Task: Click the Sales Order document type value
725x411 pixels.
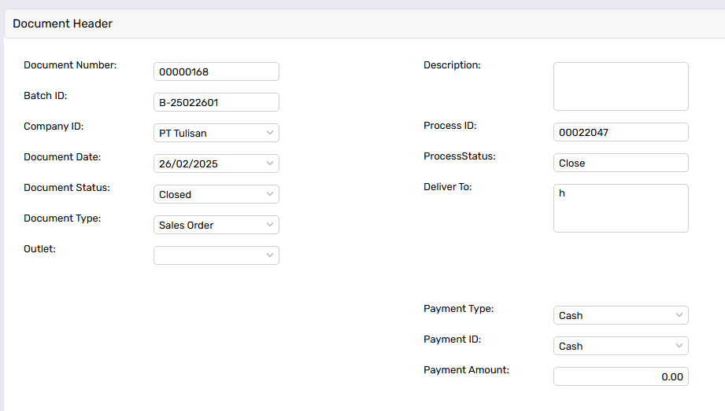Action: click(x=186, y=226)
